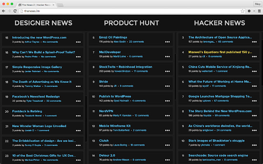Bookmark this page with the star icon

pyautogui.click(x=242, y=10)
